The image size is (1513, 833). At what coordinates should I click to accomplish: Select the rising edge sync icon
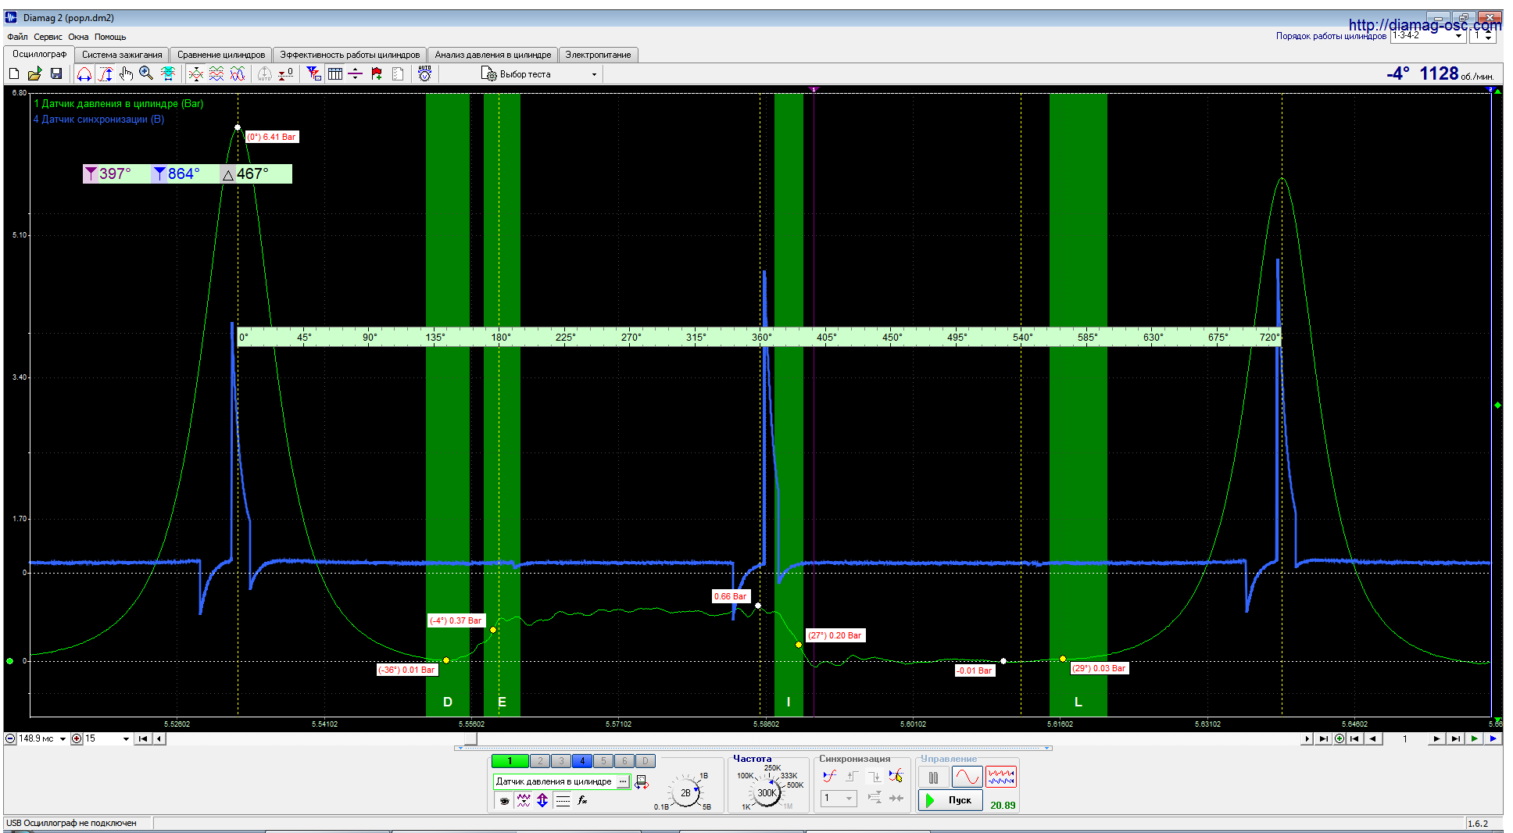[x=852, y=776]
